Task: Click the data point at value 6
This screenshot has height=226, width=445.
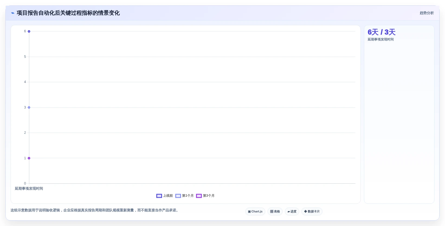Action: [x=29, y=31]
